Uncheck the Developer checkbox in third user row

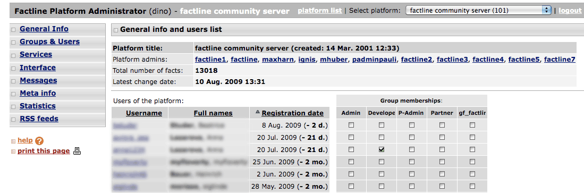point(382,149)
